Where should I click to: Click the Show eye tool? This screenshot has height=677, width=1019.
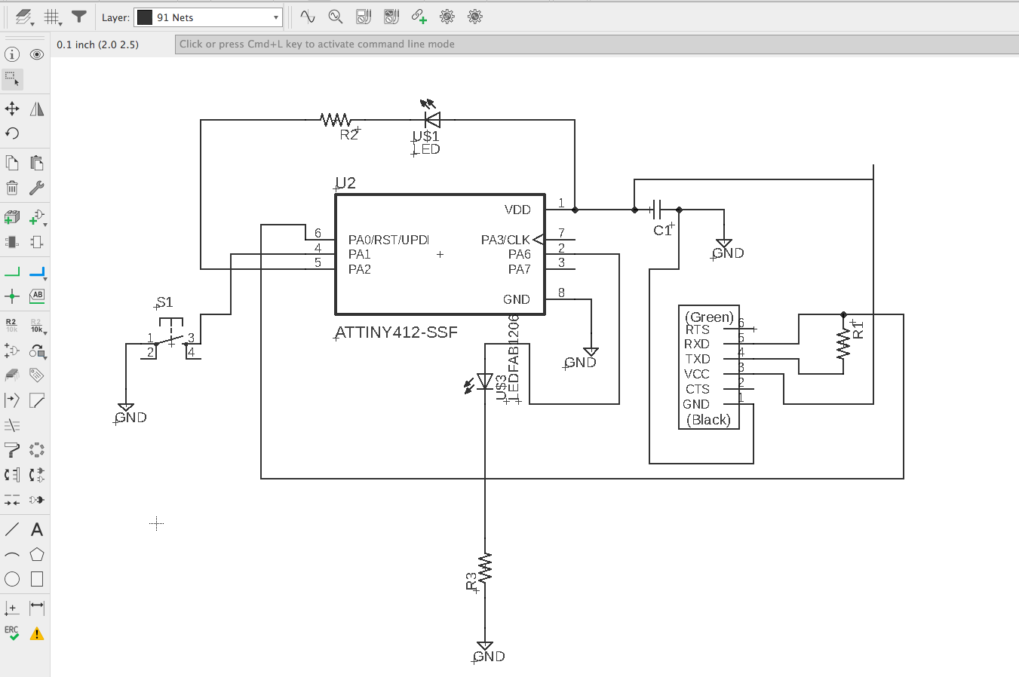[37, 54]
